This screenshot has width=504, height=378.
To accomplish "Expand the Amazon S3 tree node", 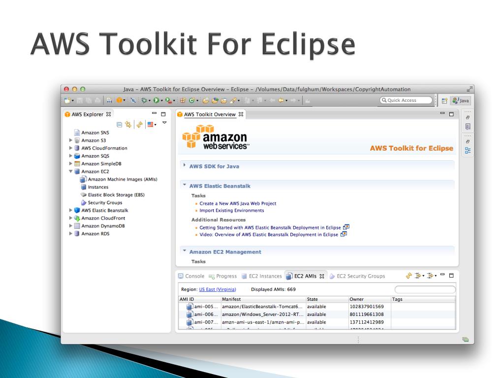I will point(71,140).
